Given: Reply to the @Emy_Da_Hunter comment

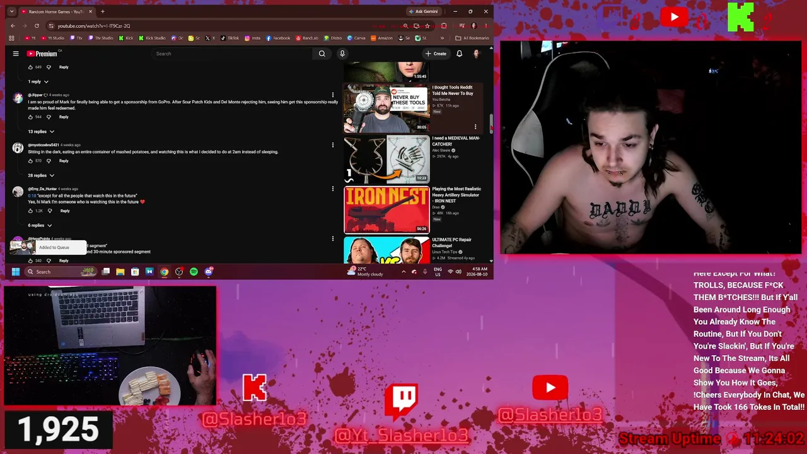Looking at the screenshot, I should click(65, 211).
